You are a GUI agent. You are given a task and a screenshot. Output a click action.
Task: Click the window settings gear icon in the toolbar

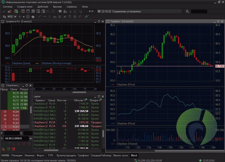coord(43,12)
